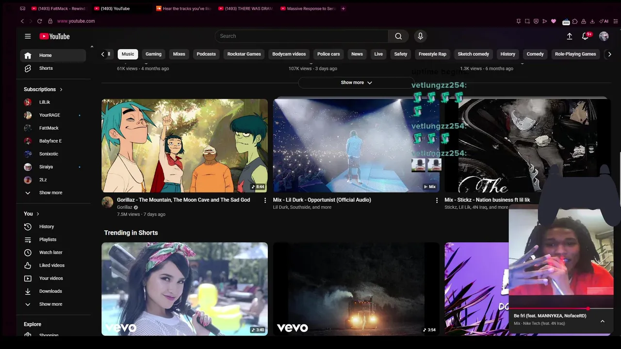Screen dimensions: 621x349
Task: Click the YouTube search input field
Action: click(x=302, y=36)
